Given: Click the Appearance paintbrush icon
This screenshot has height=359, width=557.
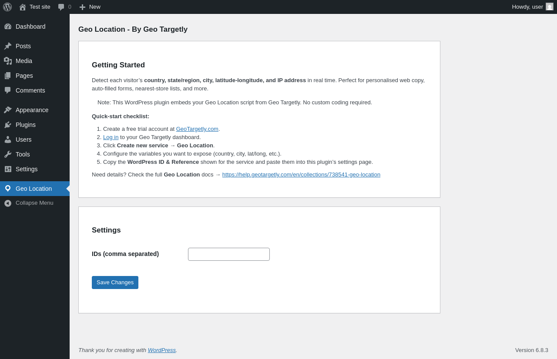Looking at the screenshot, I should (x=8, y=110).
